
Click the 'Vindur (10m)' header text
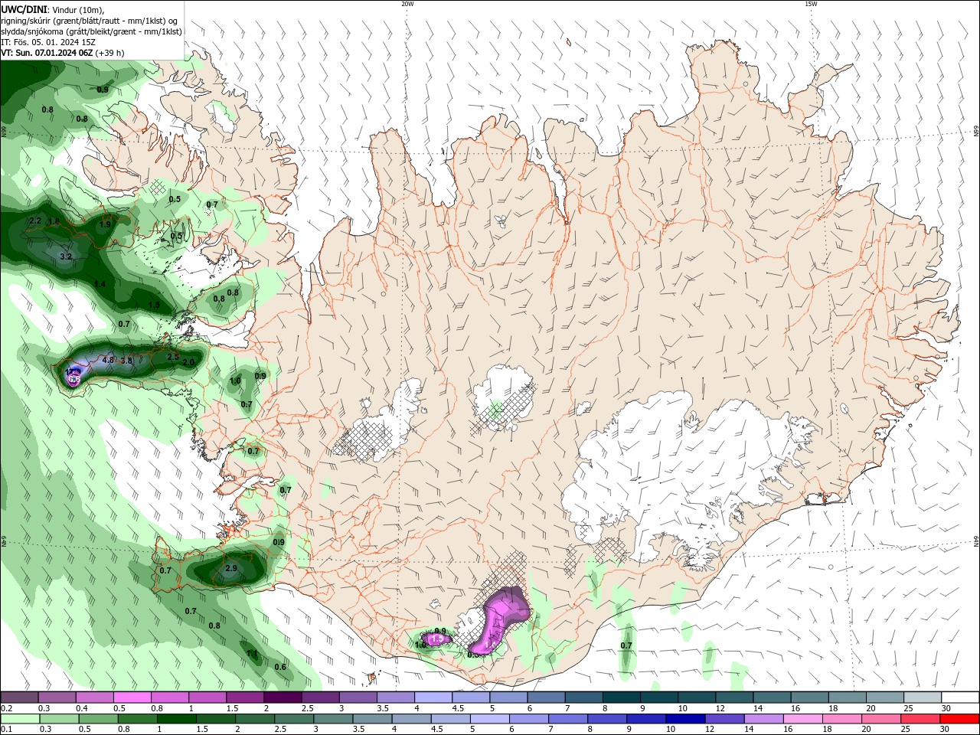click(78, 9)
